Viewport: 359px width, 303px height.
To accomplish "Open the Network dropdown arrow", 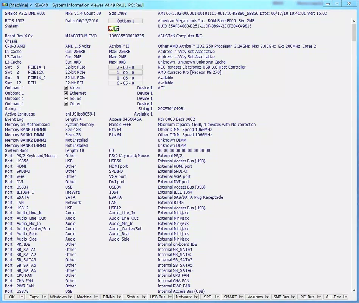I will [195, 297].
